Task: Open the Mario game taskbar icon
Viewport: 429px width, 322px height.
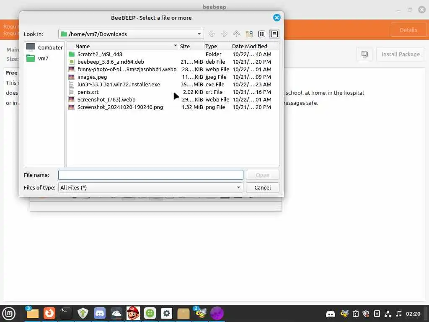Action: click(133, 313)
